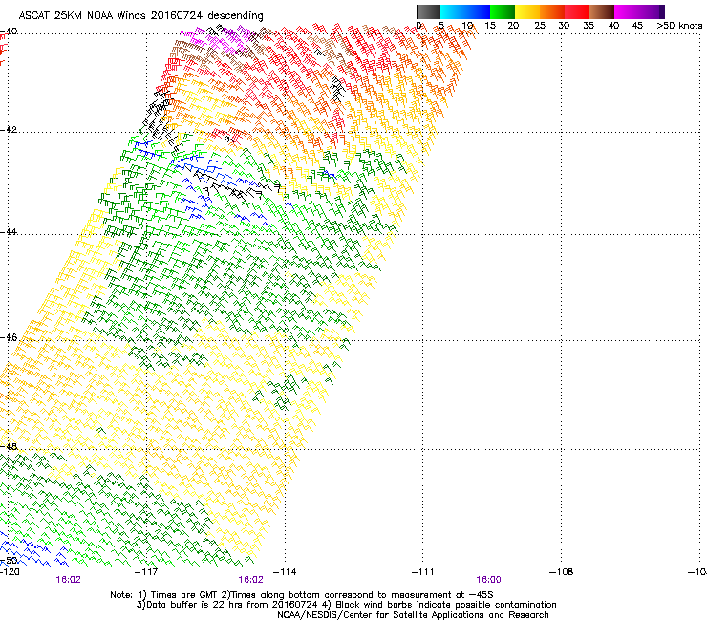Viewport: 707px width, 621px height.
Task: Click the purple '16:02' label left of -117
Action: [69, 580]
